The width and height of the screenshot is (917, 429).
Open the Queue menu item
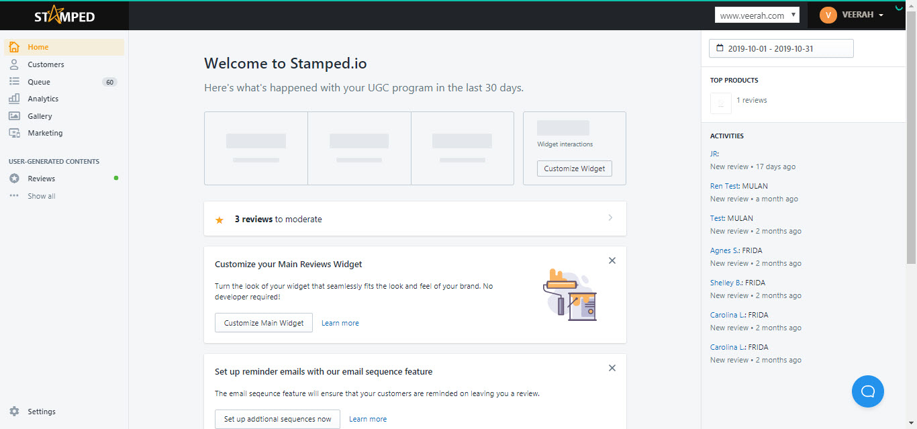39,82
